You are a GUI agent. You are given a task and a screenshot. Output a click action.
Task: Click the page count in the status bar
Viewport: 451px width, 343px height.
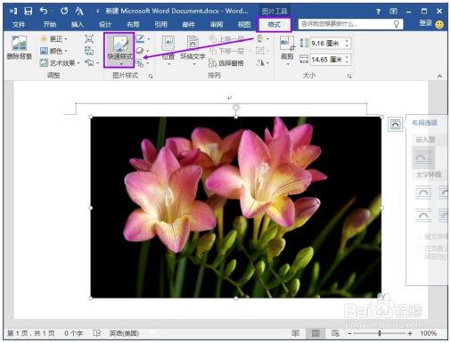click(30, 333)
